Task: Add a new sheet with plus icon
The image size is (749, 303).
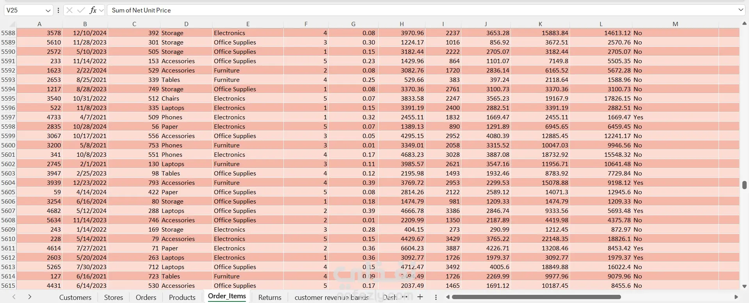Action: click(x=420, y=297)
